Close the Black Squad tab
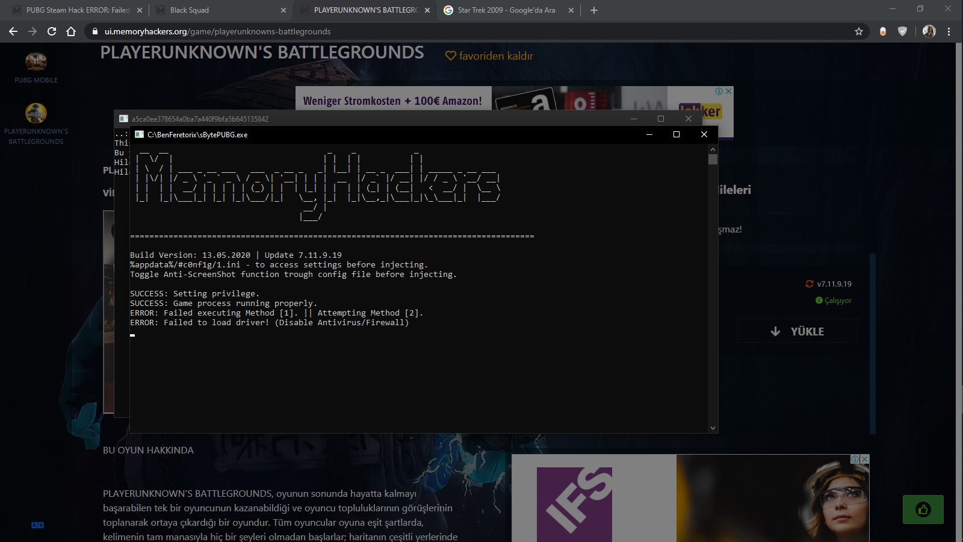This screenshot has height=542, width=963. [283, 10]
